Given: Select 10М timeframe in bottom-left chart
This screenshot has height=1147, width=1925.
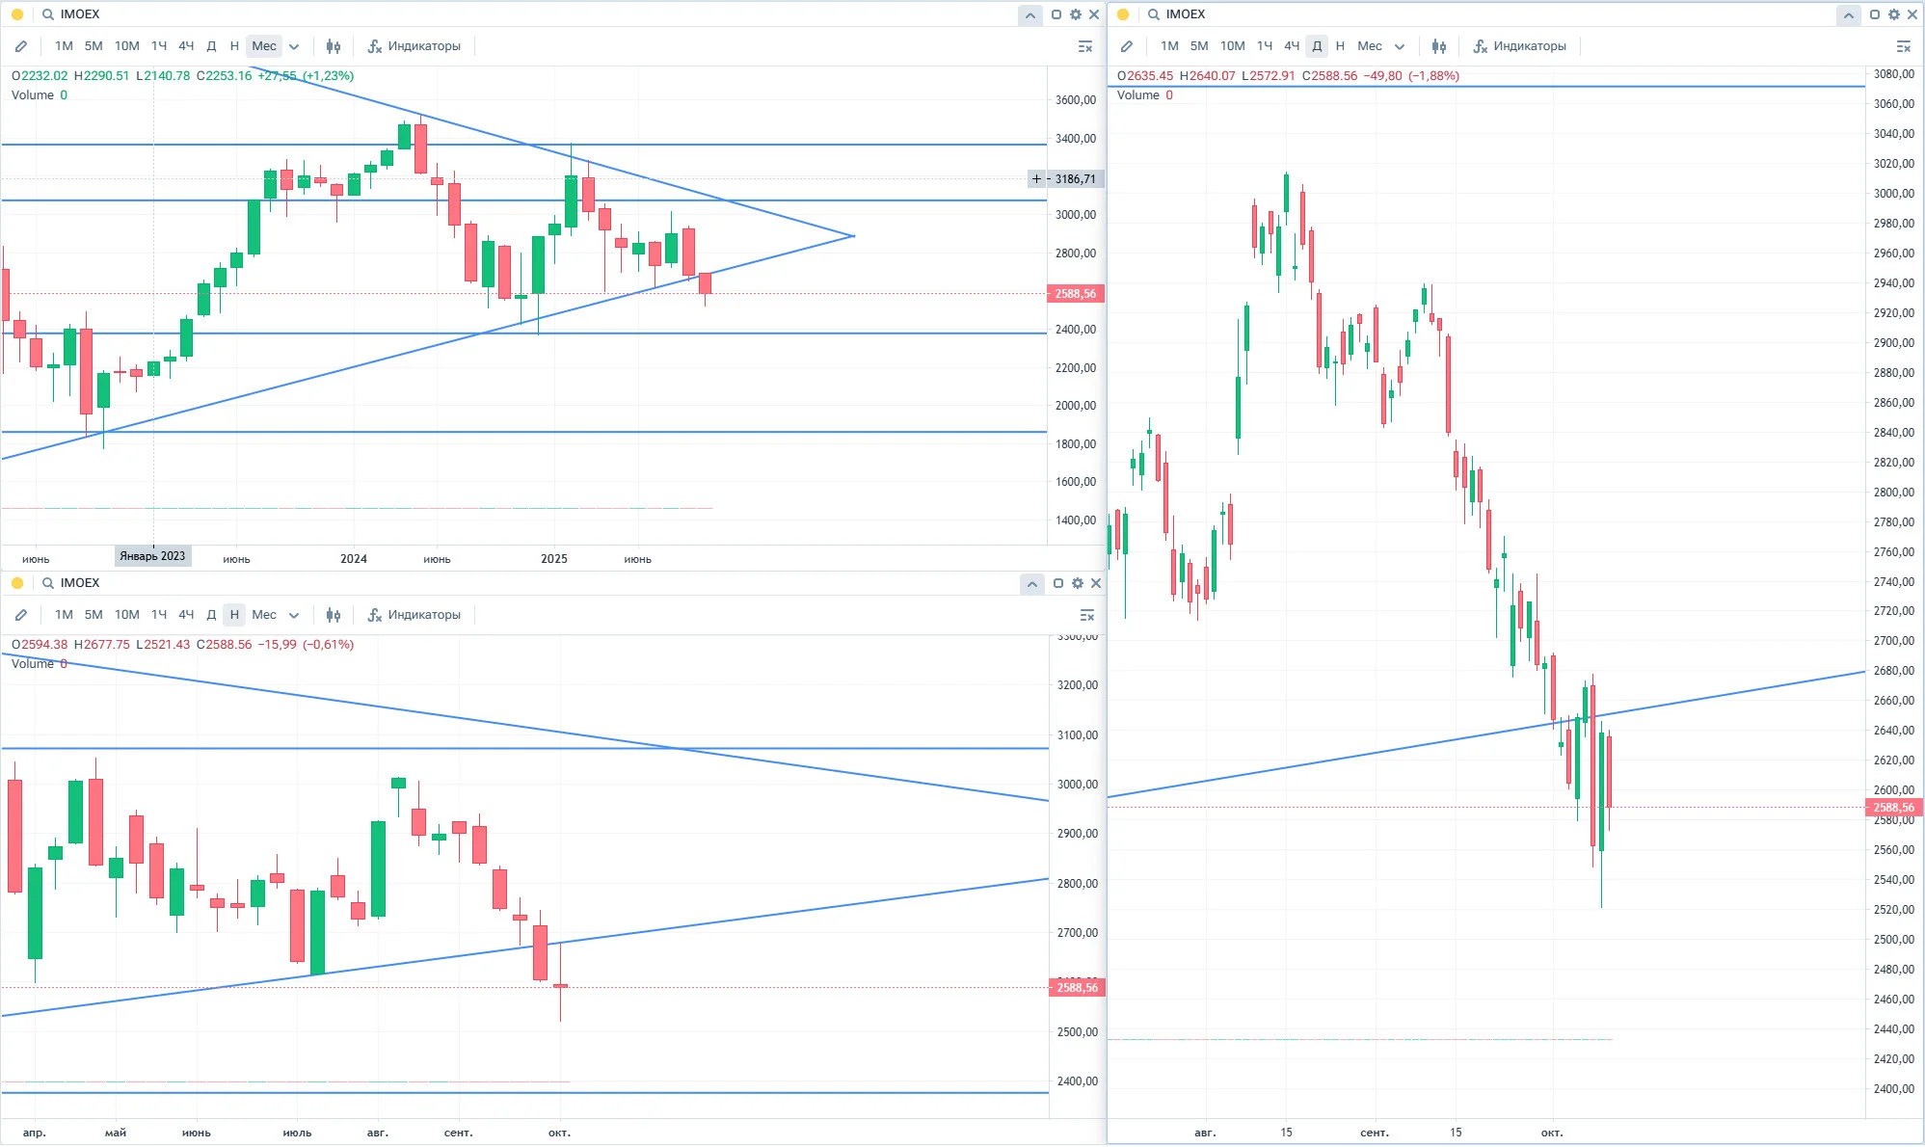Looking at the screenshot, I should (x=126, y=615).
